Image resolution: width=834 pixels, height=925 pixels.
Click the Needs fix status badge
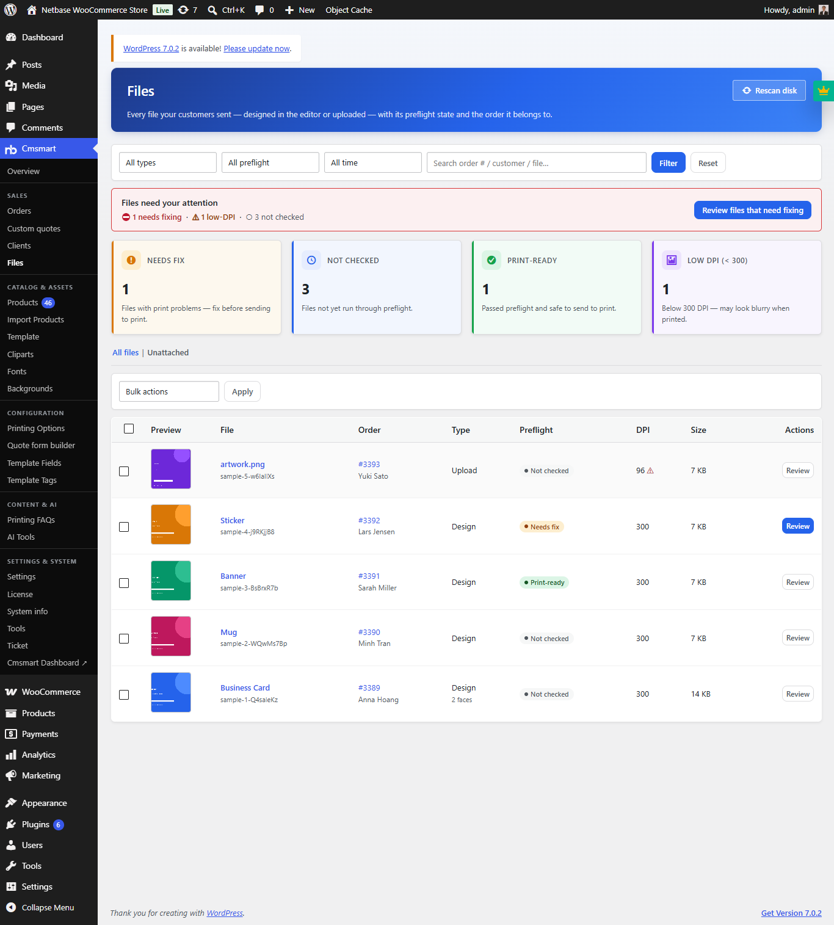542,526
